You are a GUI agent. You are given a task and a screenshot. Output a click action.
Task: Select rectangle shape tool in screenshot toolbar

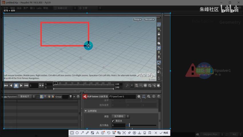point(72,133)
